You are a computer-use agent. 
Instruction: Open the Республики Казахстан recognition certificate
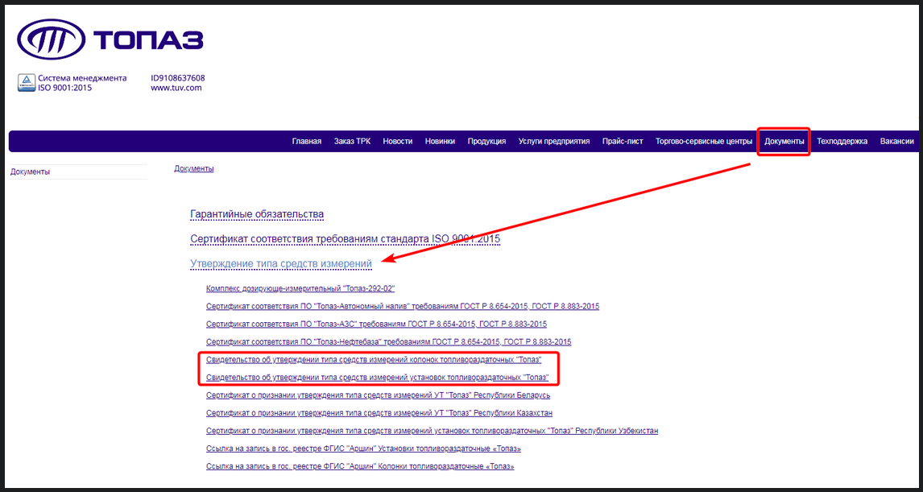(379, 412)
